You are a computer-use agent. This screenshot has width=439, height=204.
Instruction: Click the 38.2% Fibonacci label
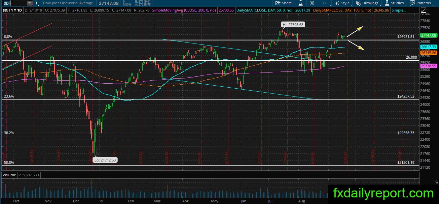[9, 133]
